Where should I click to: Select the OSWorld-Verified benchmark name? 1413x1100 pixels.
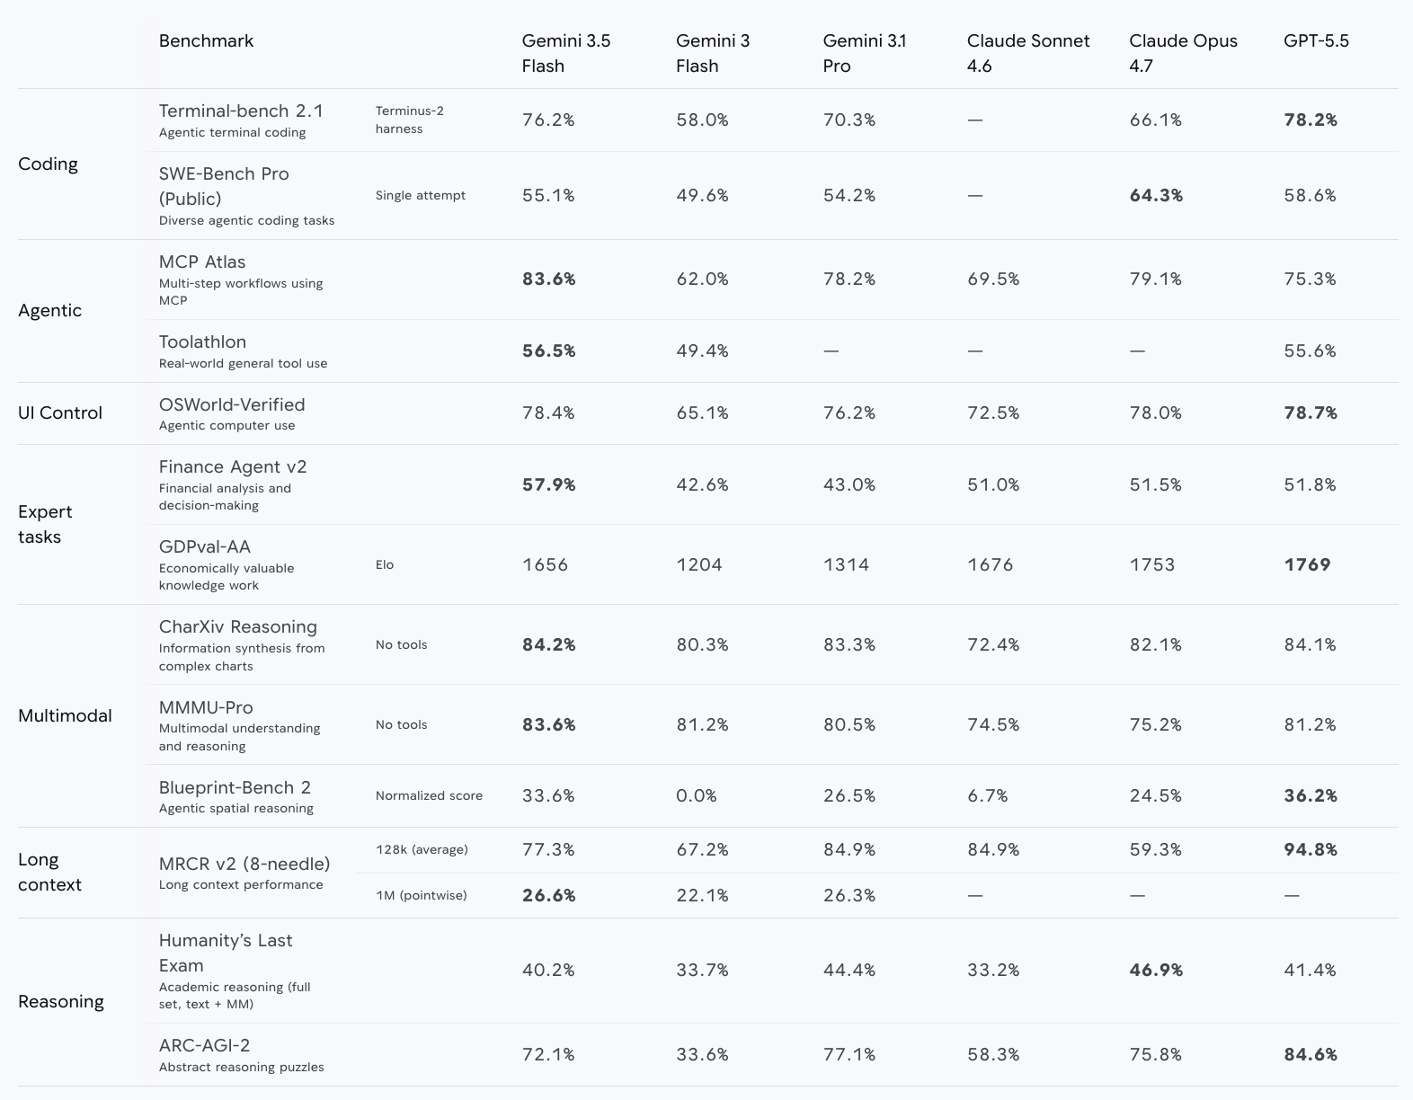pyautogui.click(x=232, y=404)
